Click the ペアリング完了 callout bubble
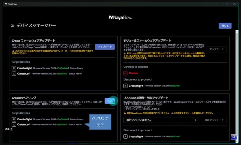The image size is (241, 145). tap(100, 121)
